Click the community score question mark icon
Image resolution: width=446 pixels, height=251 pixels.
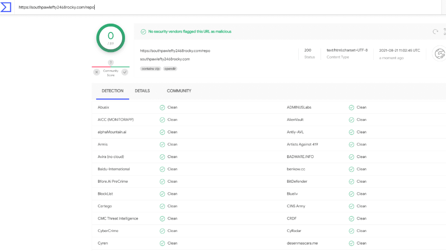tap(111, 63)
